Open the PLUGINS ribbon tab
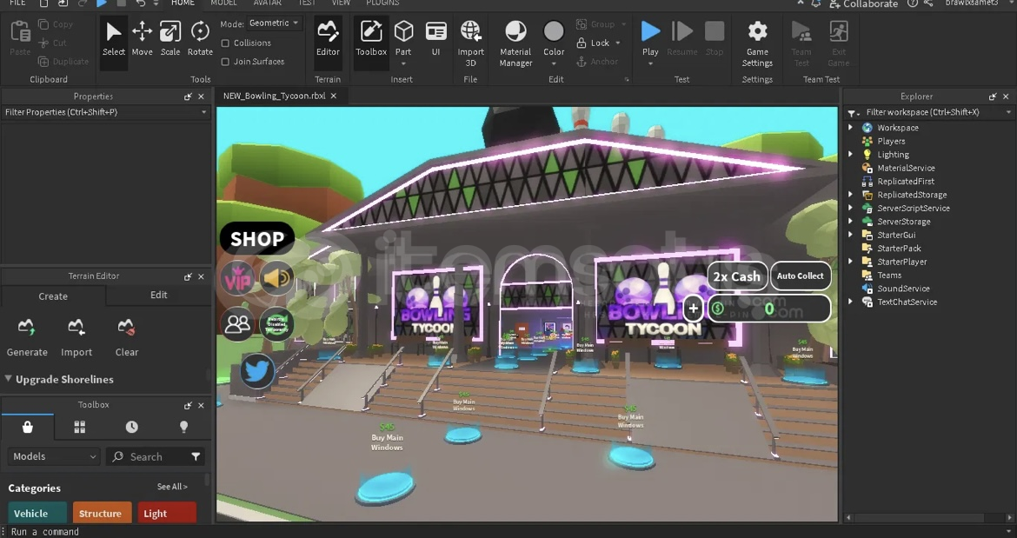1017x538 pixels. pyautogui.click(x=382, y=3)
